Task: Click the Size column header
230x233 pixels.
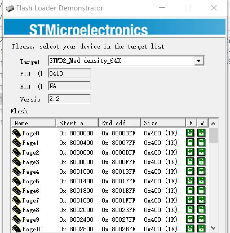Action: tap(163, 123)
